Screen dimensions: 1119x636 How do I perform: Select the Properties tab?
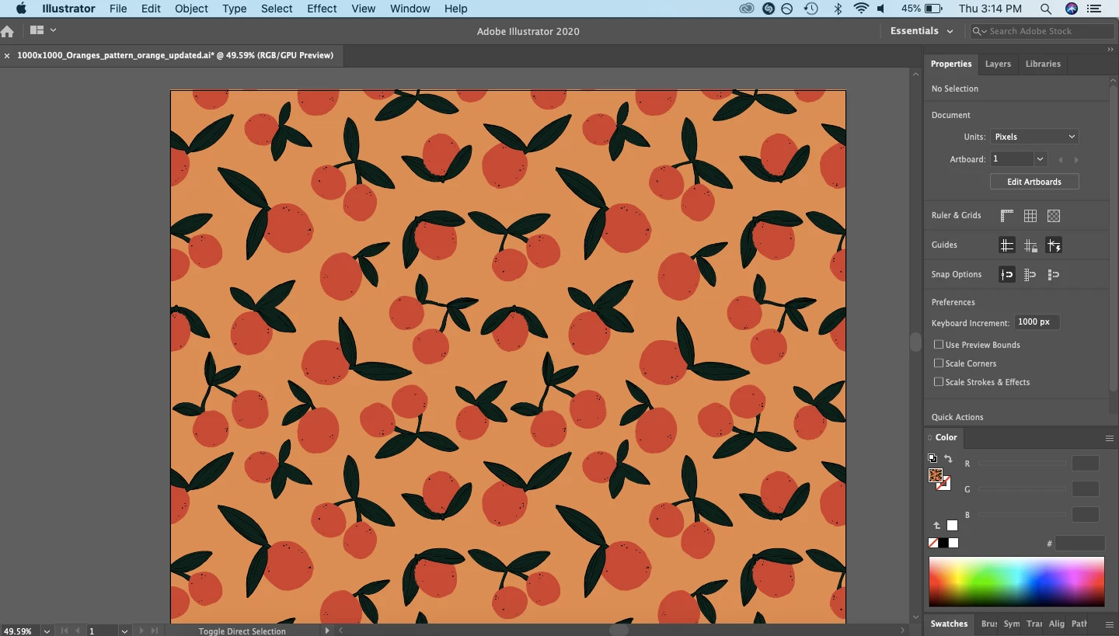pyautogui.click(x=951, y=64)
